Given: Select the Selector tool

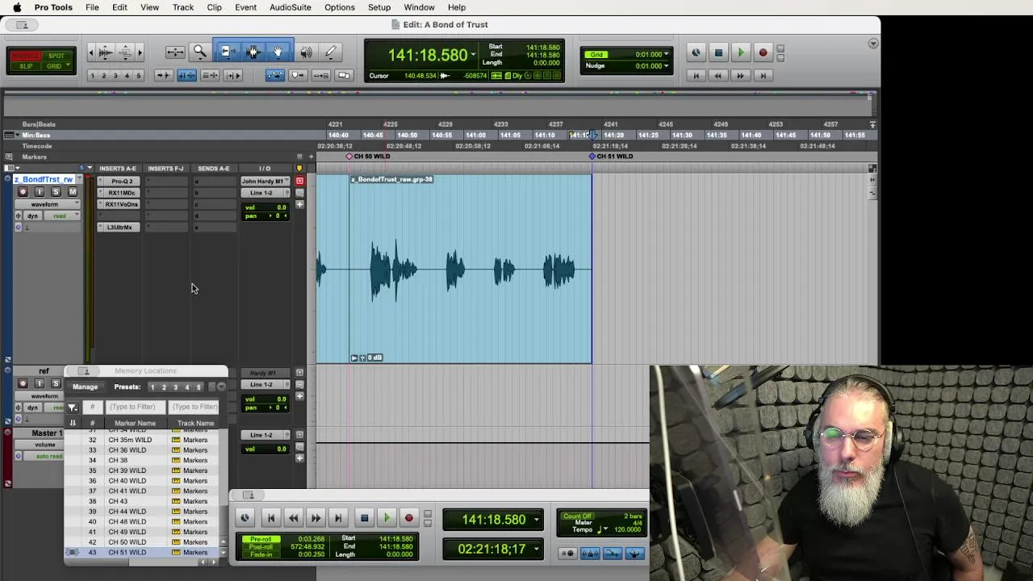Looking at the screenshot, I should coord(253,52).
